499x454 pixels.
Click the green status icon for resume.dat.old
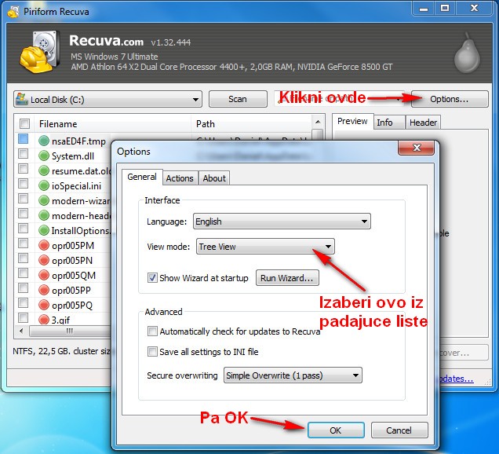(x=44, y=170)
